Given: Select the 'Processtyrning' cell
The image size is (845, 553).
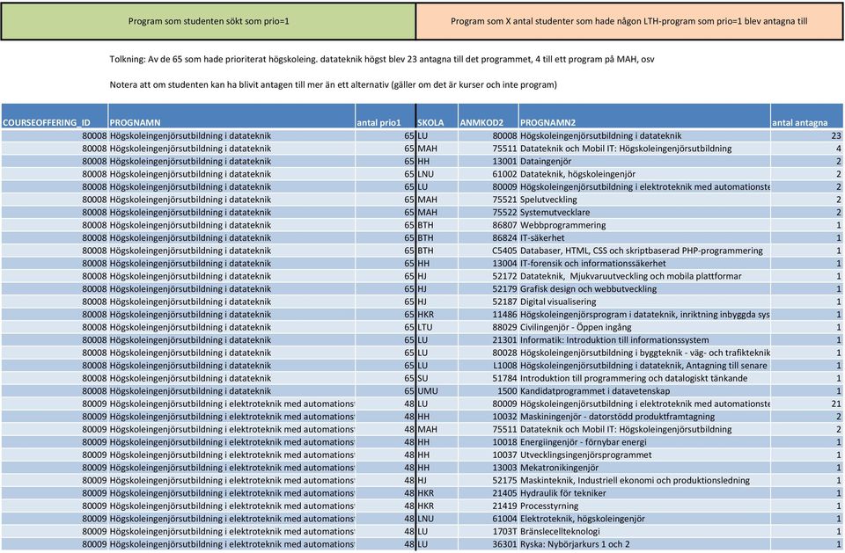Looking at the screenshot, I should 644,506.
